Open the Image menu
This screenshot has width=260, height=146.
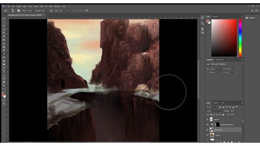(19, 6)
